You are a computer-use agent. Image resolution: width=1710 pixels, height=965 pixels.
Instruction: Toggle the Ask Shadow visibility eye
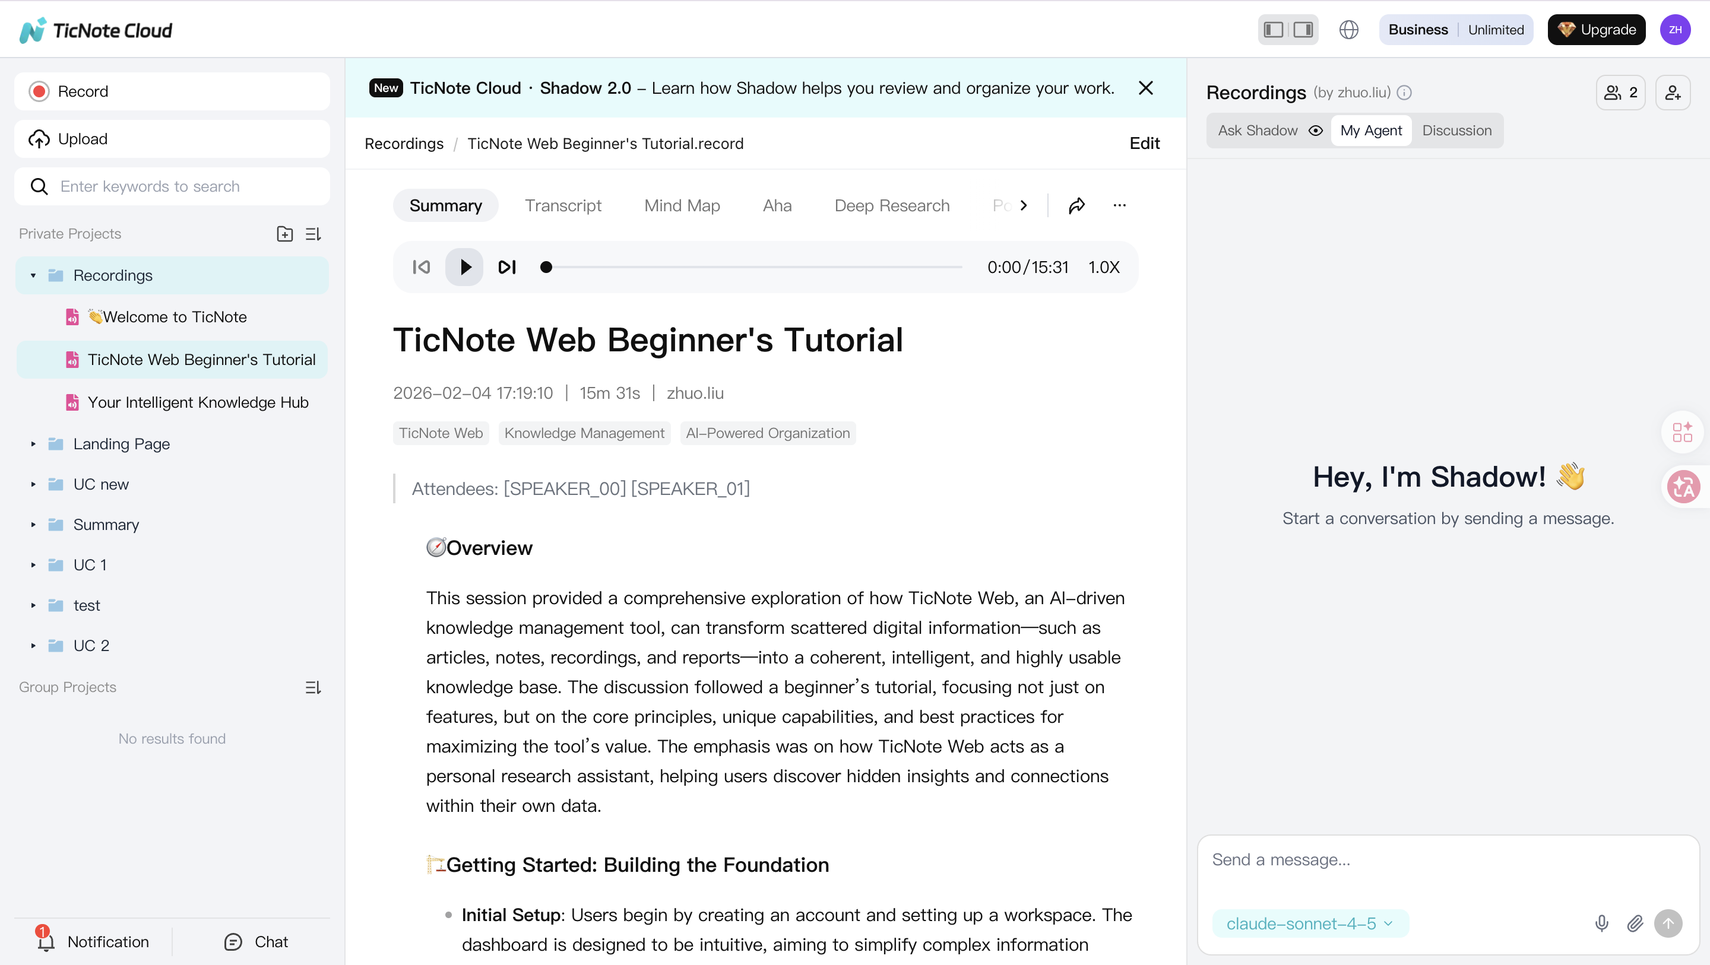1316,130
